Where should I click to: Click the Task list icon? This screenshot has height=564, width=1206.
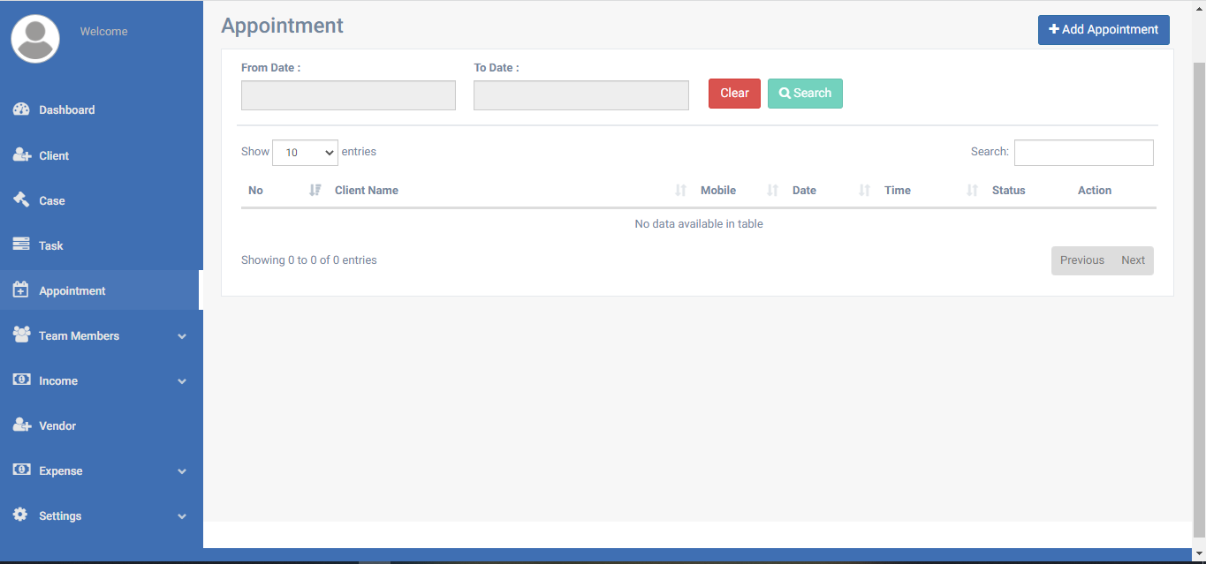click(x=21, y=245)
